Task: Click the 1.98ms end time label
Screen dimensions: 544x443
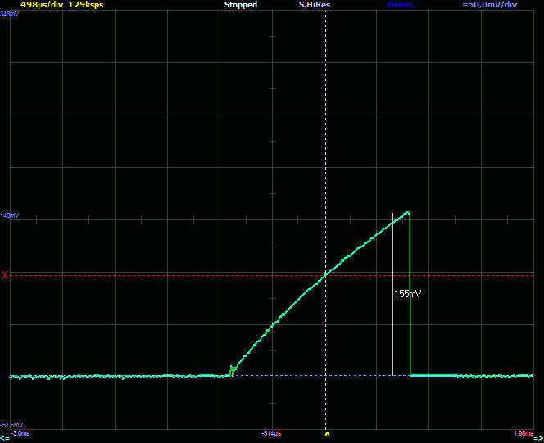Action: coord(521,432)
